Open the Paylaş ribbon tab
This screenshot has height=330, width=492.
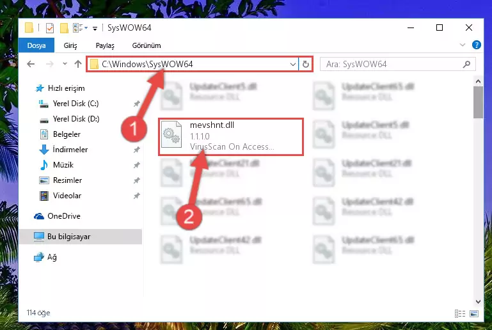pyautogui.click(x=105, y=45)
